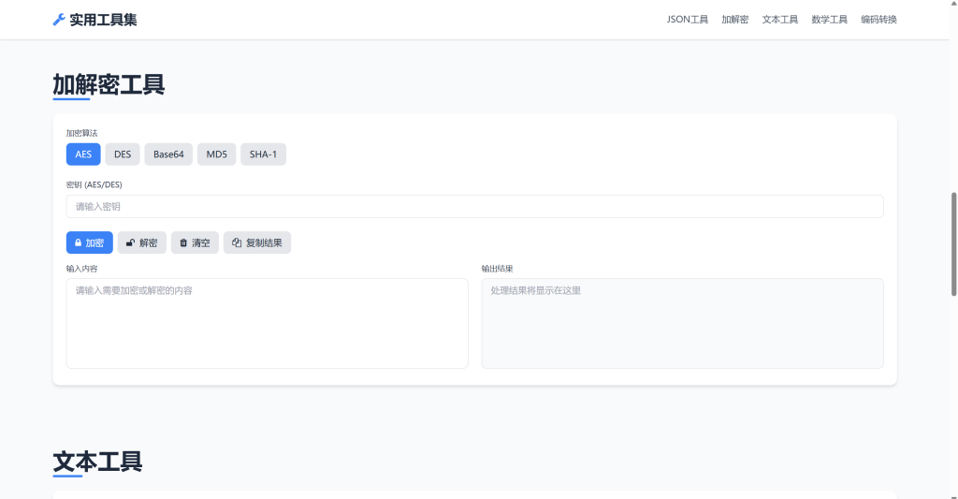Navigate to 数学工具
Screen dimensions: 958x499
(830, 20)
